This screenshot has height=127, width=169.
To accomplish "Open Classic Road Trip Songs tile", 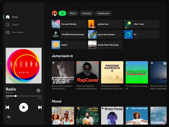I will coord(105,45).
